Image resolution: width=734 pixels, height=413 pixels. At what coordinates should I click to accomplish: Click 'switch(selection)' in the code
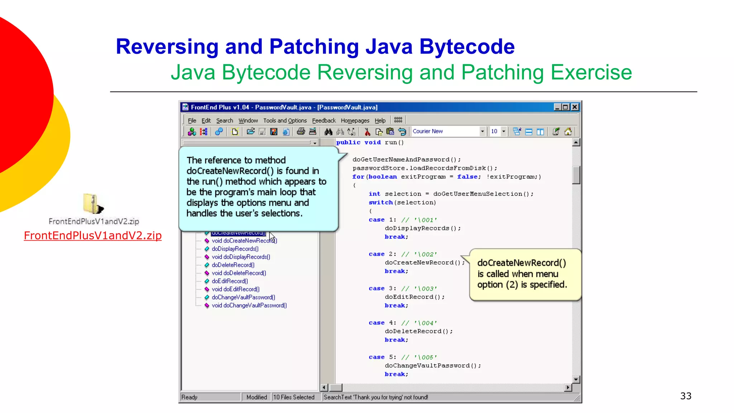click(x=402, y=203)
